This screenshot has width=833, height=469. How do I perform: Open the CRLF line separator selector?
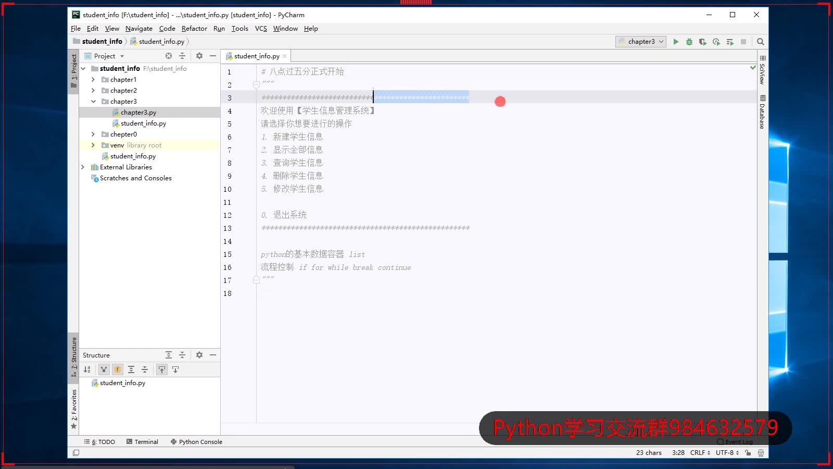coord(700,453)
